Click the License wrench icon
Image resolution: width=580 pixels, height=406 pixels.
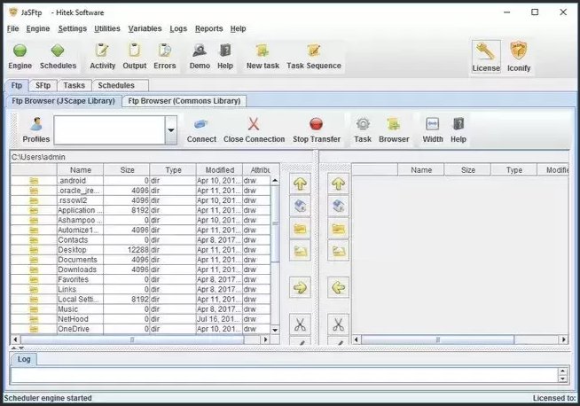point(486,51)
